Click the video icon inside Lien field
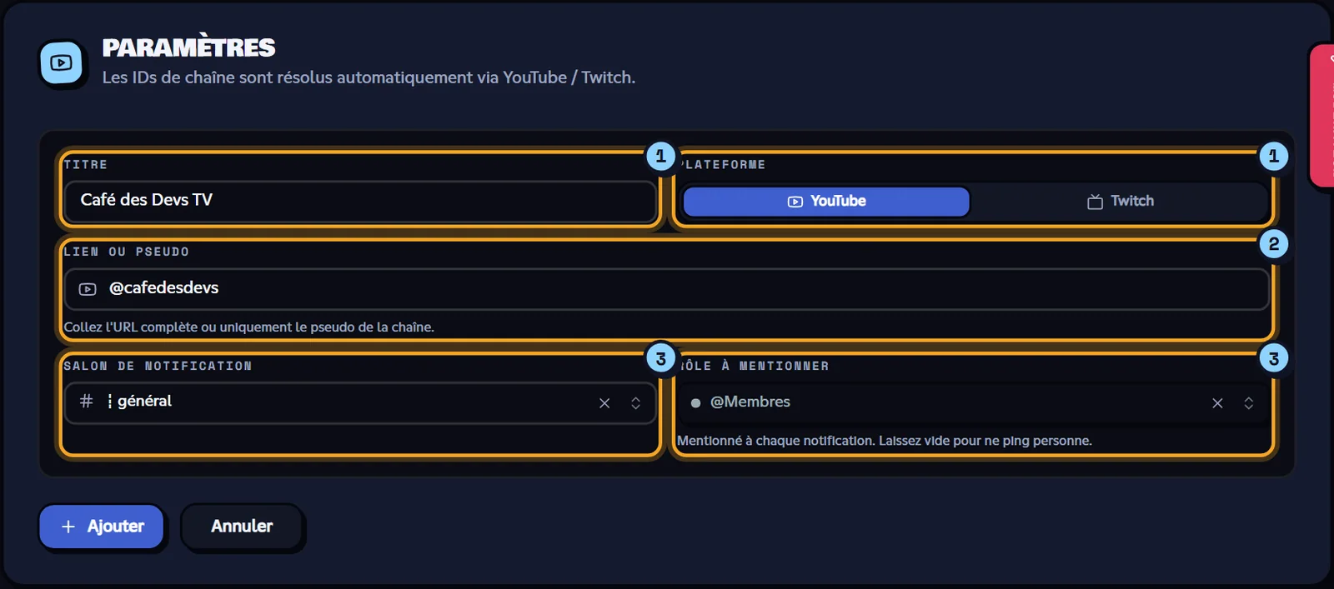The height and width of the screenshot is (589, 1334). (88, 289)
